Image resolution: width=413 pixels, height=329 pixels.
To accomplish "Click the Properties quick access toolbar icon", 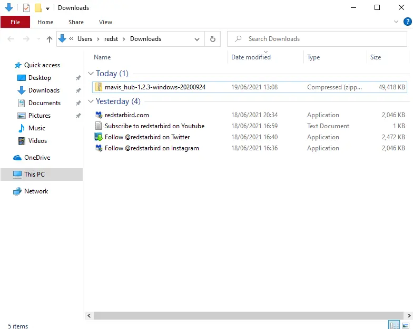I will pyautogui.click(x=26, y=8).
